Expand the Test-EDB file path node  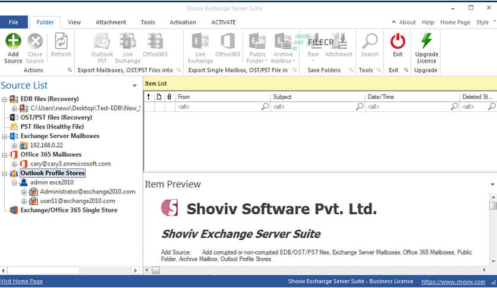(x=14, y=108)
